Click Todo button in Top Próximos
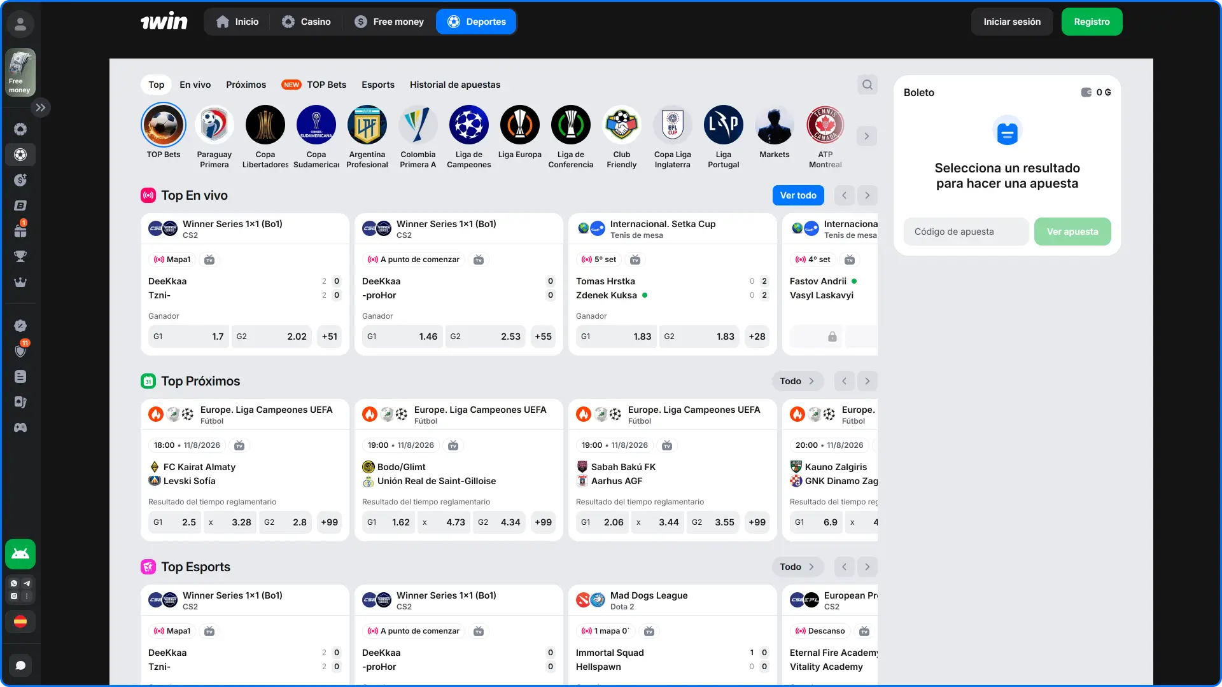 (x=797, y=381)
